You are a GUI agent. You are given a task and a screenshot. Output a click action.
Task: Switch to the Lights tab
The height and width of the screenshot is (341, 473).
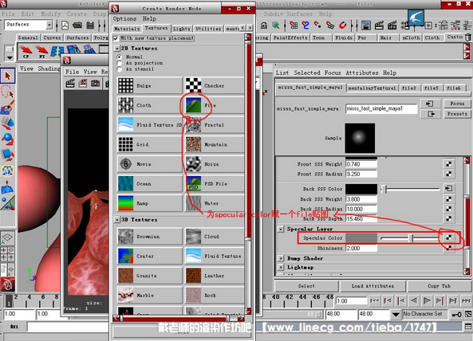[182, 29]
